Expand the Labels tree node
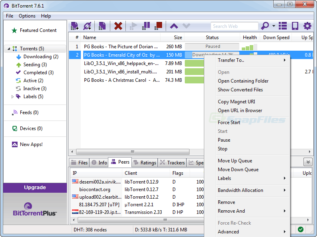 pos(12,97)
